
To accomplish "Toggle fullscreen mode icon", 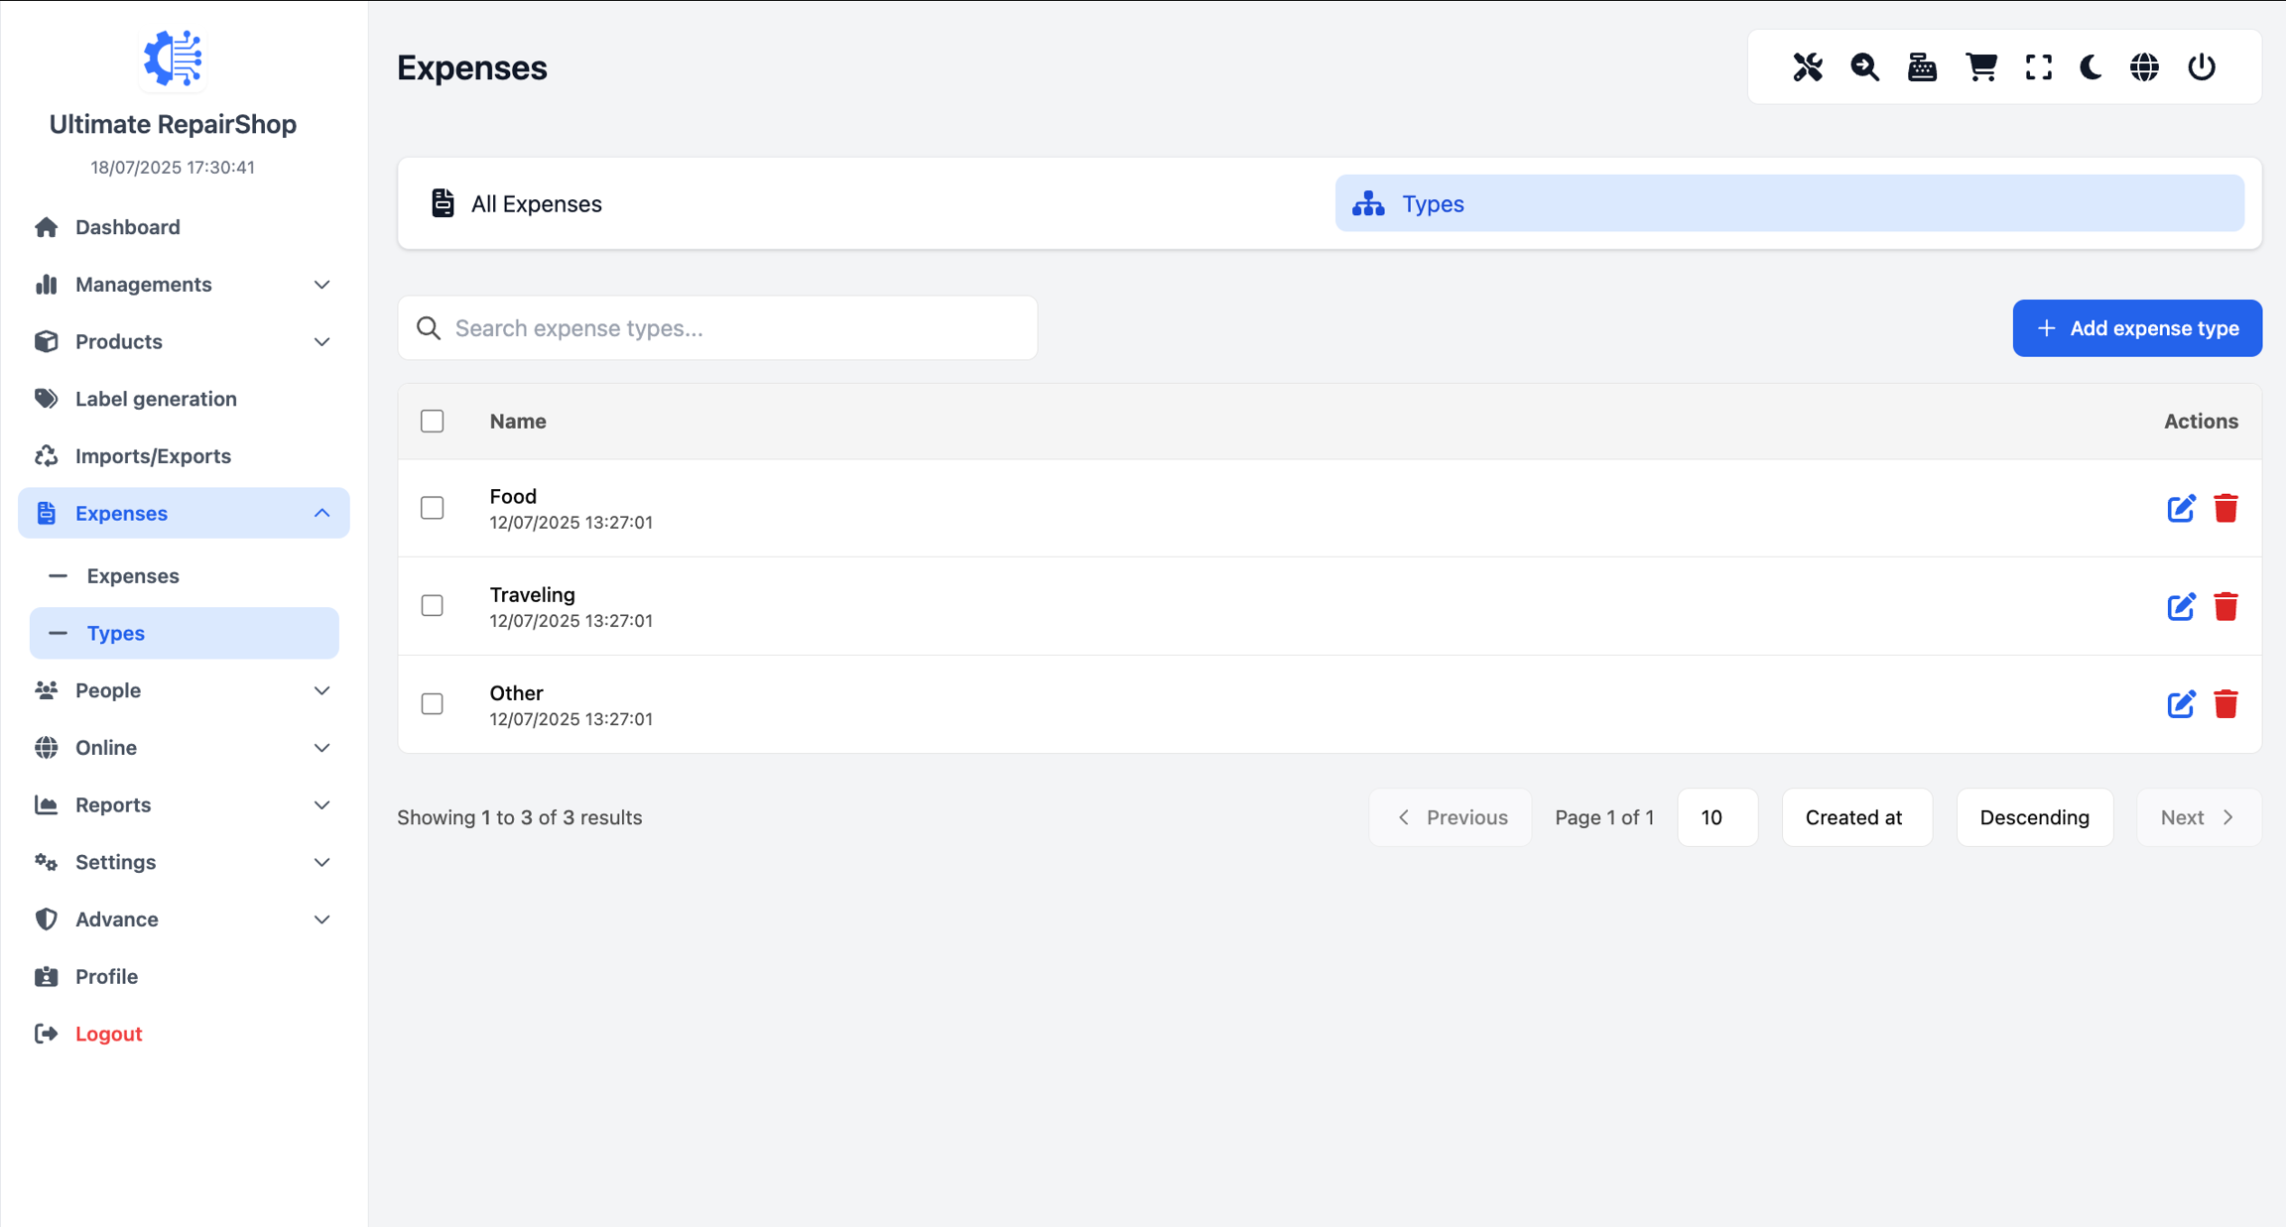I will coord(2038,67).
